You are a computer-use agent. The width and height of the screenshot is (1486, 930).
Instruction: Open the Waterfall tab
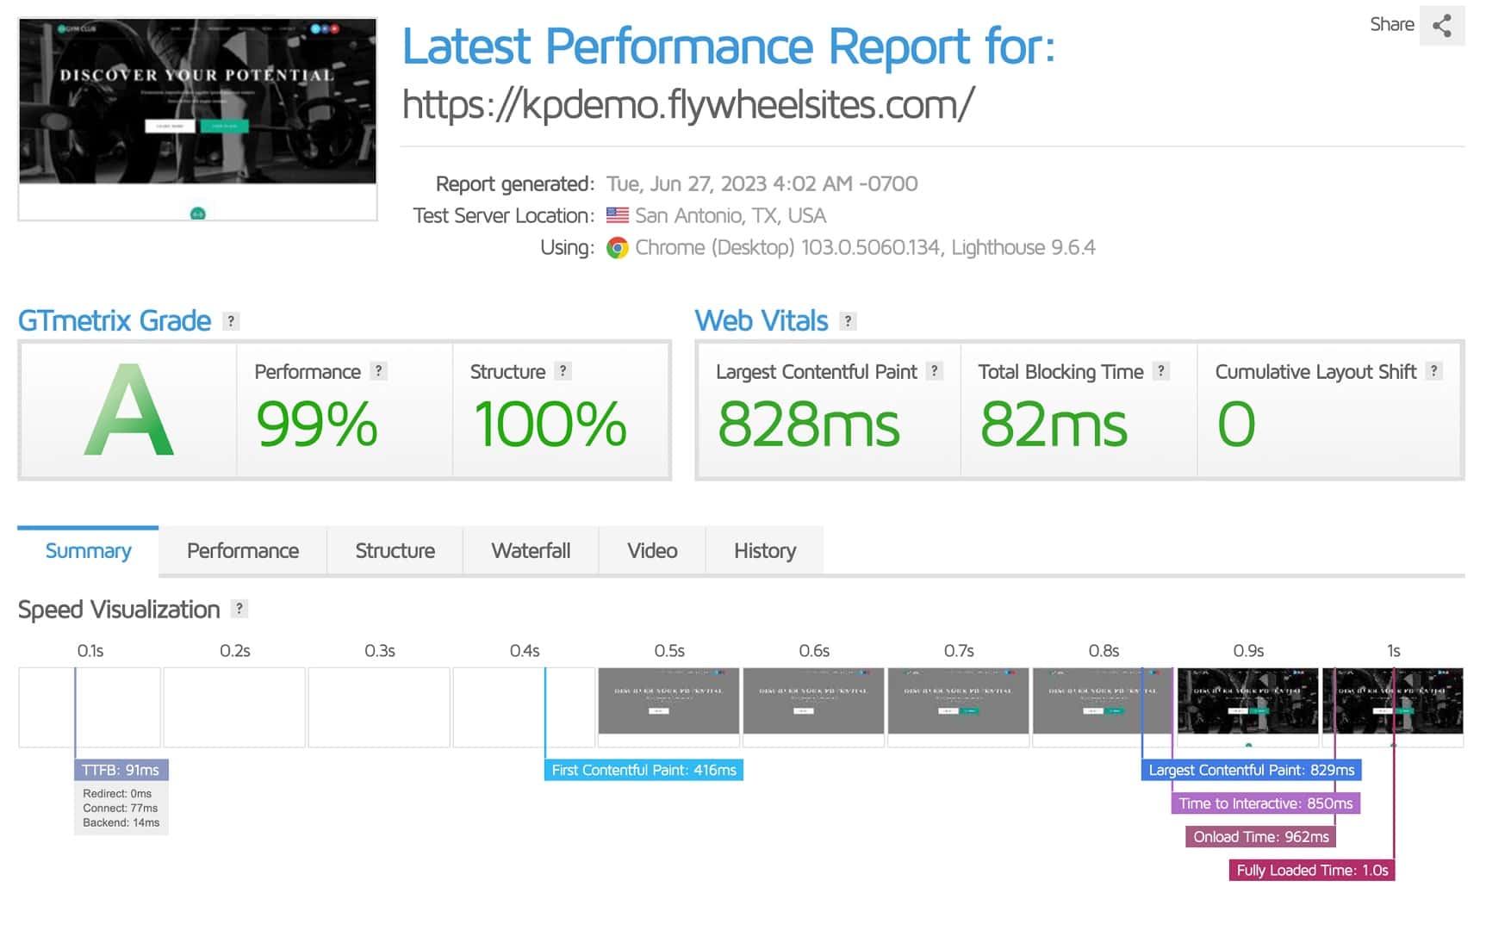point(531,551)
